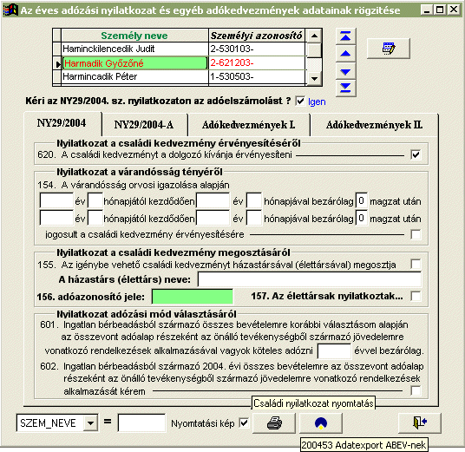Go to previous record up arrow
This screenshot has height=452, width=465.
point(345,54)
